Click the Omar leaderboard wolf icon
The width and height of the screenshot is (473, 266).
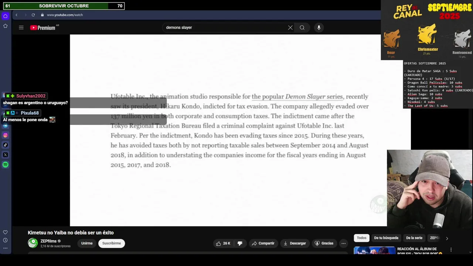point(391,40)
